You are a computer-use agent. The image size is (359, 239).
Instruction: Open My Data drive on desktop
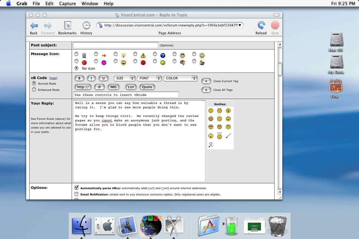(x=336, y=62)
